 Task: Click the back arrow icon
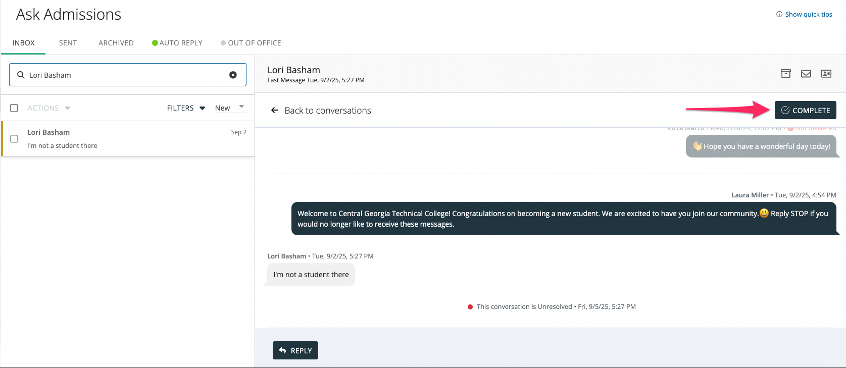pos(275,110)
